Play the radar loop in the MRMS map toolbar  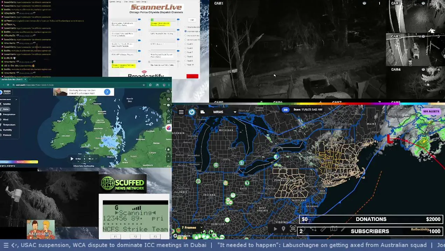[275, 229]
